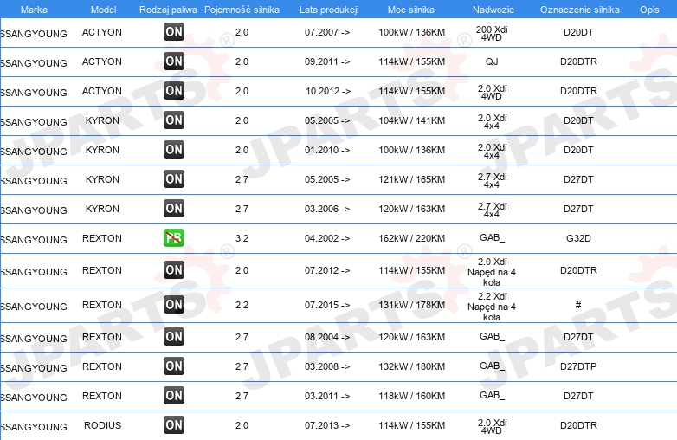Screen dimensions: 677x440
Task: Select the production date 04.2002 -> cell
Action: click(327, 238)
